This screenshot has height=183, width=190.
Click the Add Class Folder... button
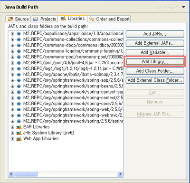tap(155, 71)
